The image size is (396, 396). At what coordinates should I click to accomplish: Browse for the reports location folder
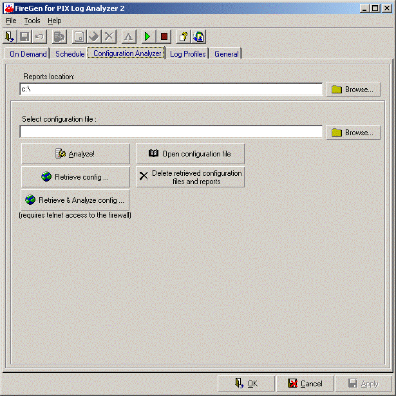[353, 89]
